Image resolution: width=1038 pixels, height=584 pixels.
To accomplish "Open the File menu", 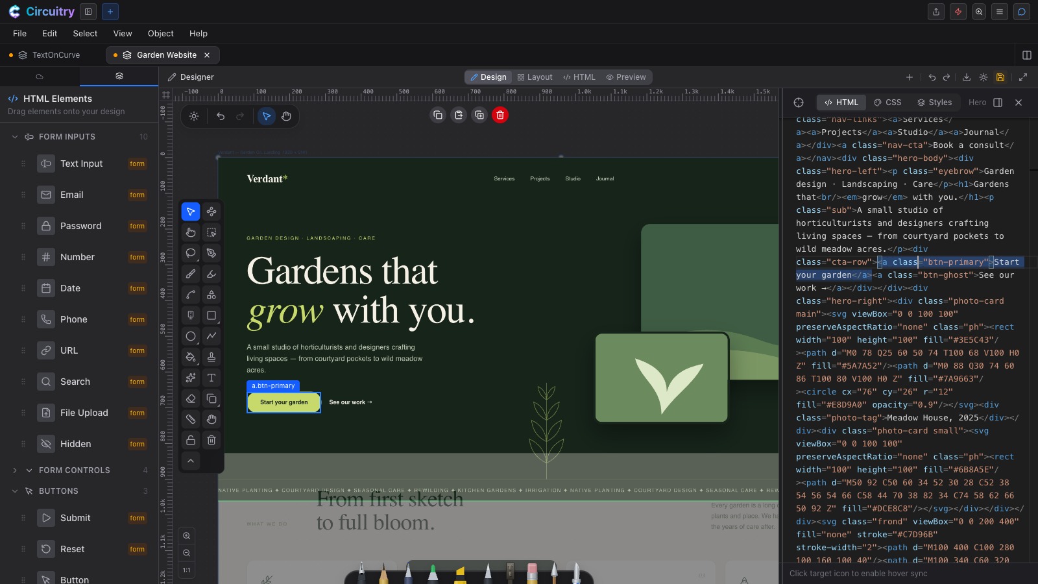I will [20, 34].
